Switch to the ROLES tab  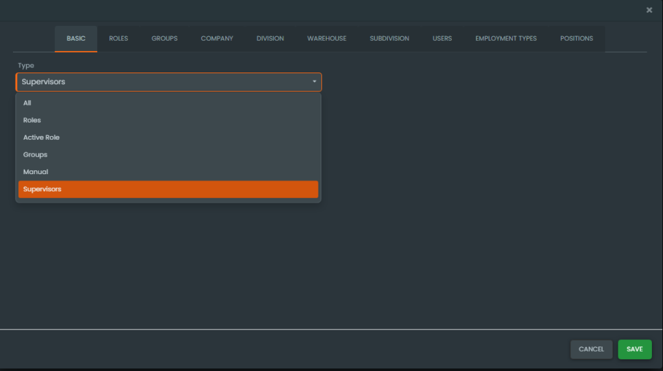coord(118,39)
